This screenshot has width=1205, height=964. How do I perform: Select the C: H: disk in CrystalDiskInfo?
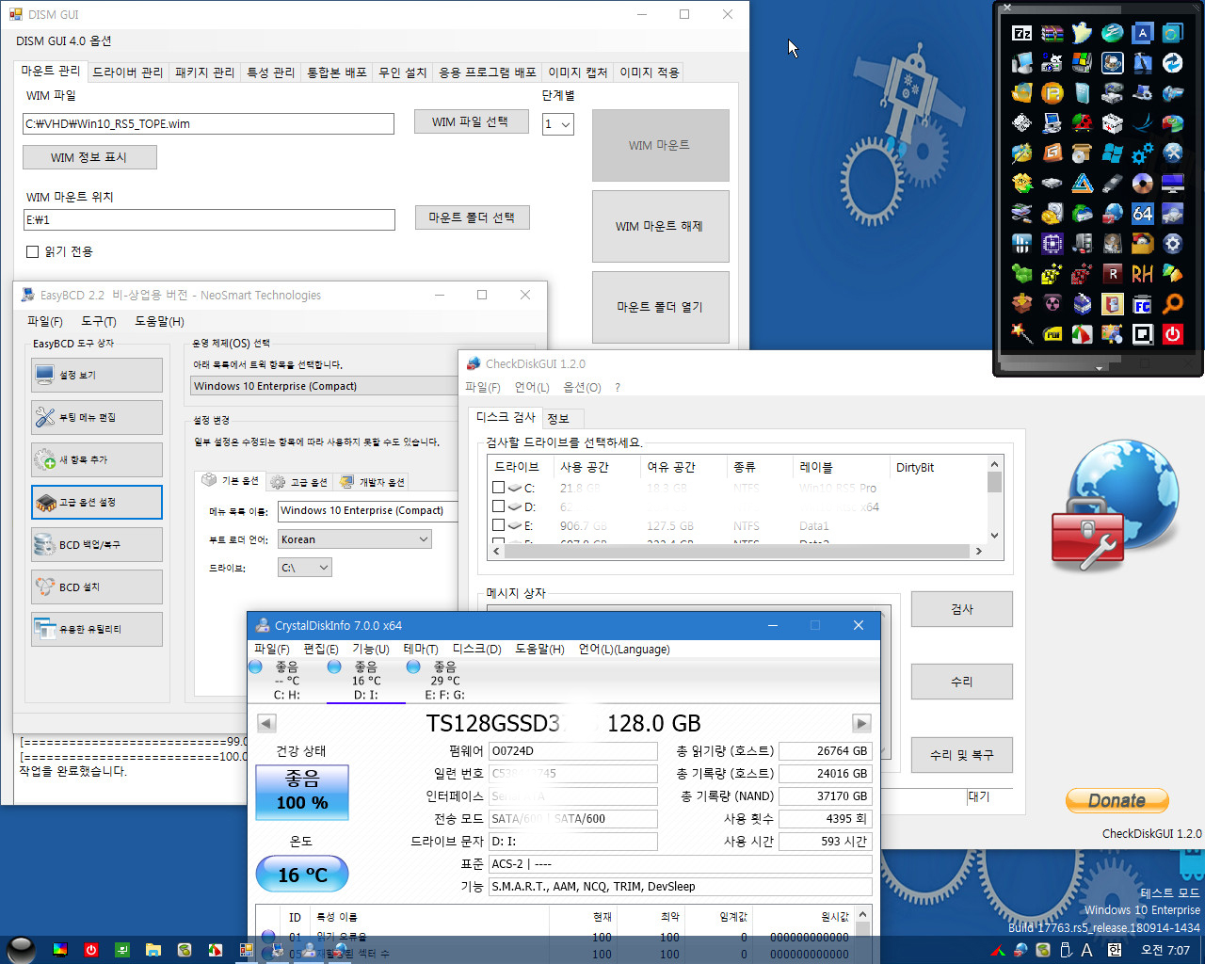point(286,681)
